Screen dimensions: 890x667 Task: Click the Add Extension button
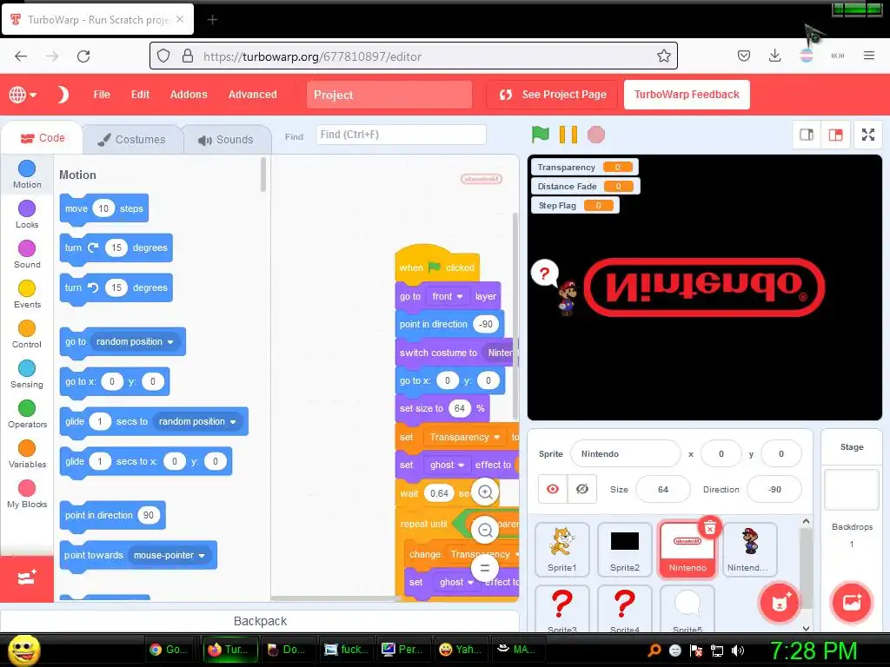coord(27,578)
